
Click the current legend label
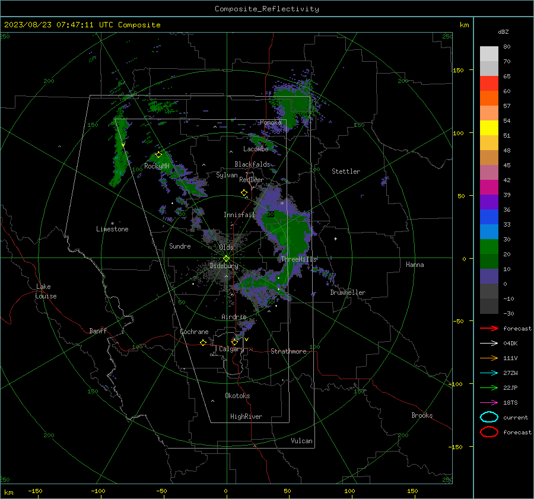point(516,417)
